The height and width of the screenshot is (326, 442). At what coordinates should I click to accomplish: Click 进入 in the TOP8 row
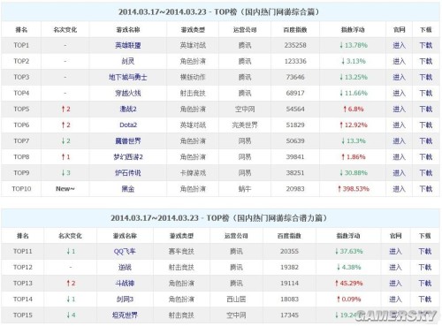(399, 157)
